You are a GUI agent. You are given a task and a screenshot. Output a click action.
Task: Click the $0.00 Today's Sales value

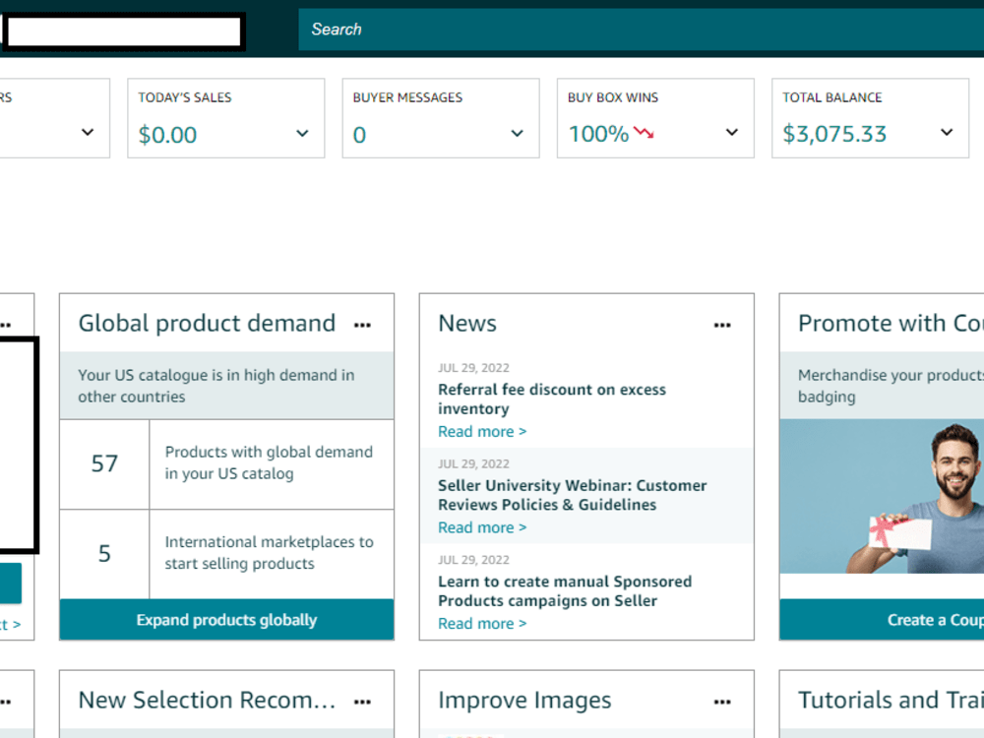click(x=167, y=135)
